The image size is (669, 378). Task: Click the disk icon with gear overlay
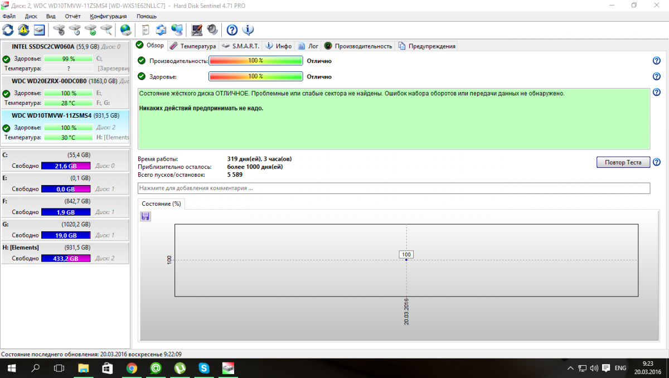(59, 30)
